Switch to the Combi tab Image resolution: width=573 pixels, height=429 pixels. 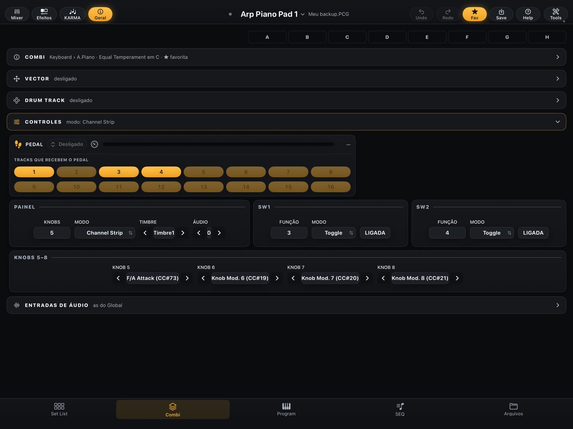[x=173, y=410]
